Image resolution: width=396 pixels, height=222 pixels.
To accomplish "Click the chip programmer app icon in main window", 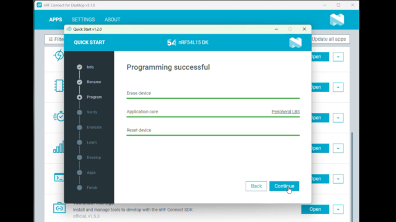I will [59, 86].
